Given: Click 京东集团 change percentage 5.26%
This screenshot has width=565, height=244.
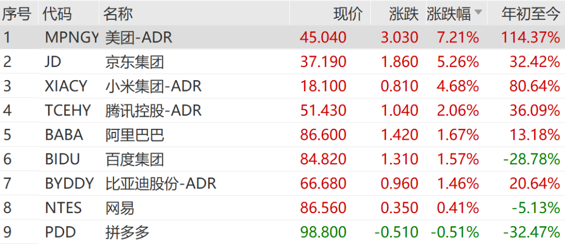Looking at the screenshot, I should click(x=458, y=62).
